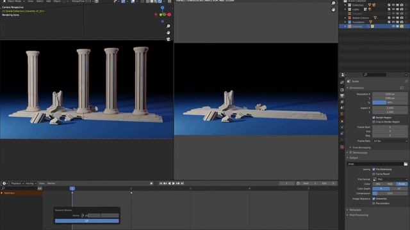410x230 pixels.
Task: Click the timeline channel search icon
Action: (3, 188)
